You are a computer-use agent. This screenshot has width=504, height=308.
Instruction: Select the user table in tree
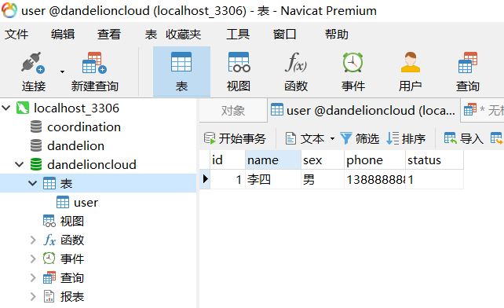point(86,203)
